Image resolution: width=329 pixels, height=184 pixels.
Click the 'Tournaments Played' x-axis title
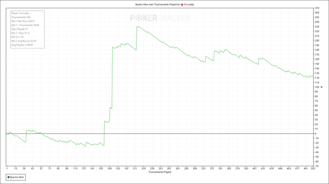(160, 172)
